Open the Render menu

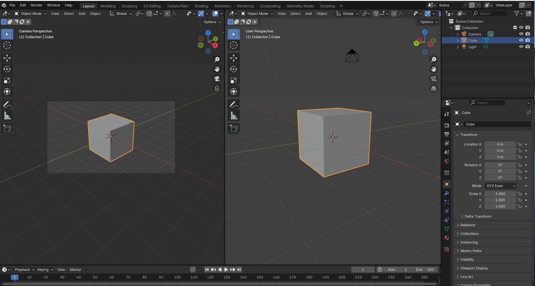pyautogui.click(x=36, y=5)
